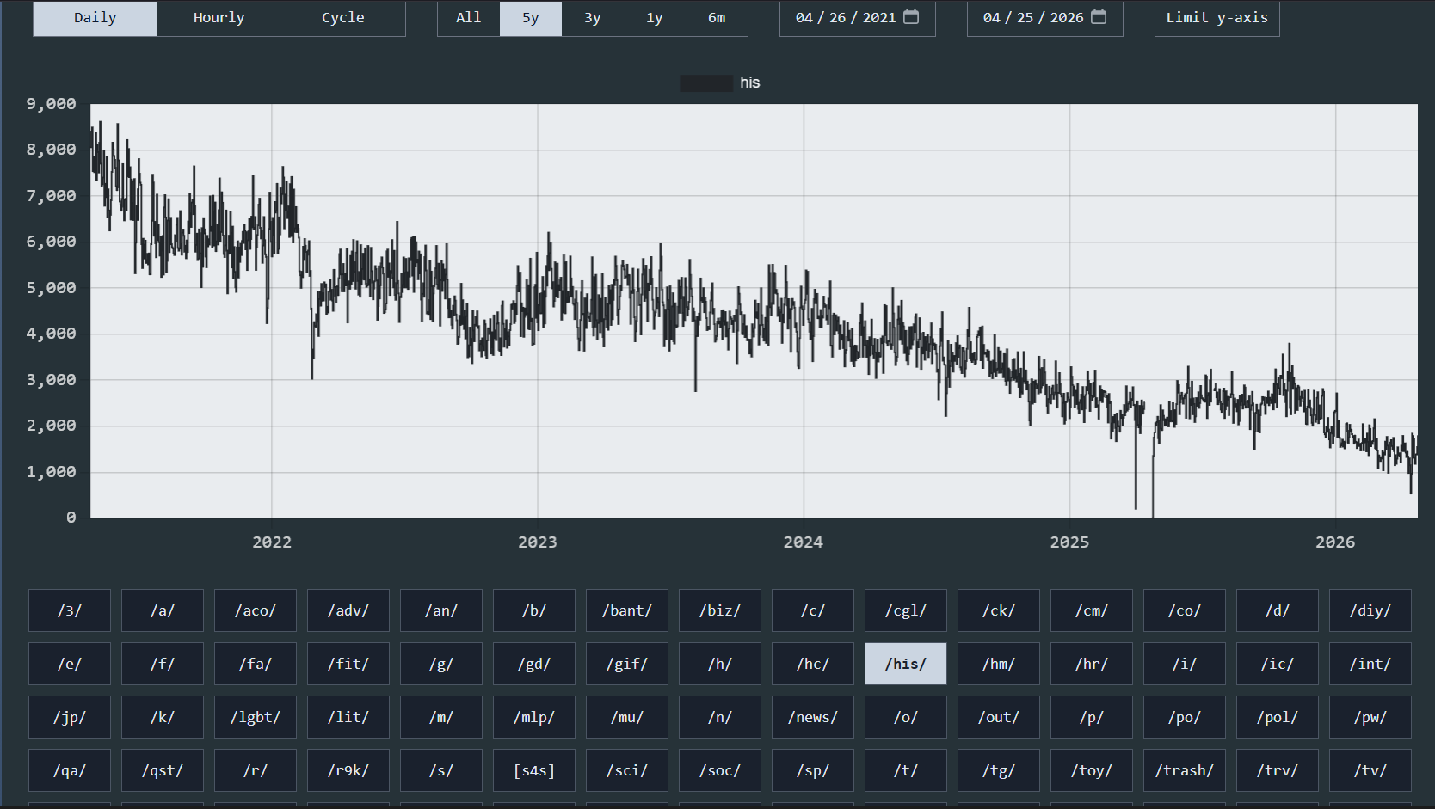Show the /biz/ board data
Viewport: 1435px width, 809px height.
pos(720,610)
